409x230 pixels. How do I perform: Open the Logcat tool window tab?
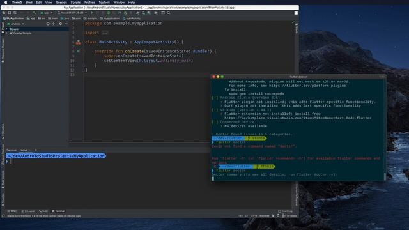tap(28, 211)
